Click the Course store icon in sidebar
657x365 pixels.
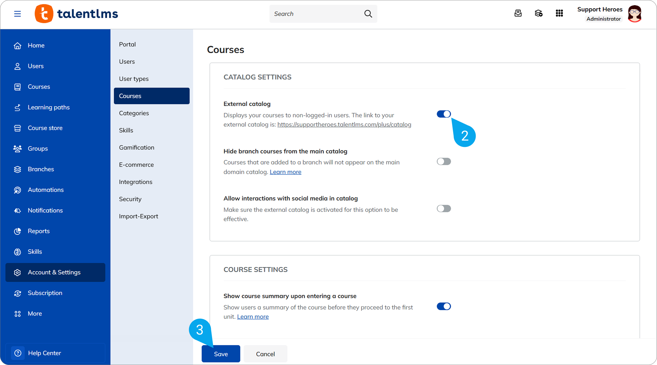[x=18, y=128]
